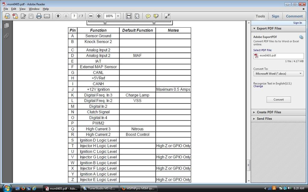
Task: Open the View menu
Action: [x=22, y=9]
